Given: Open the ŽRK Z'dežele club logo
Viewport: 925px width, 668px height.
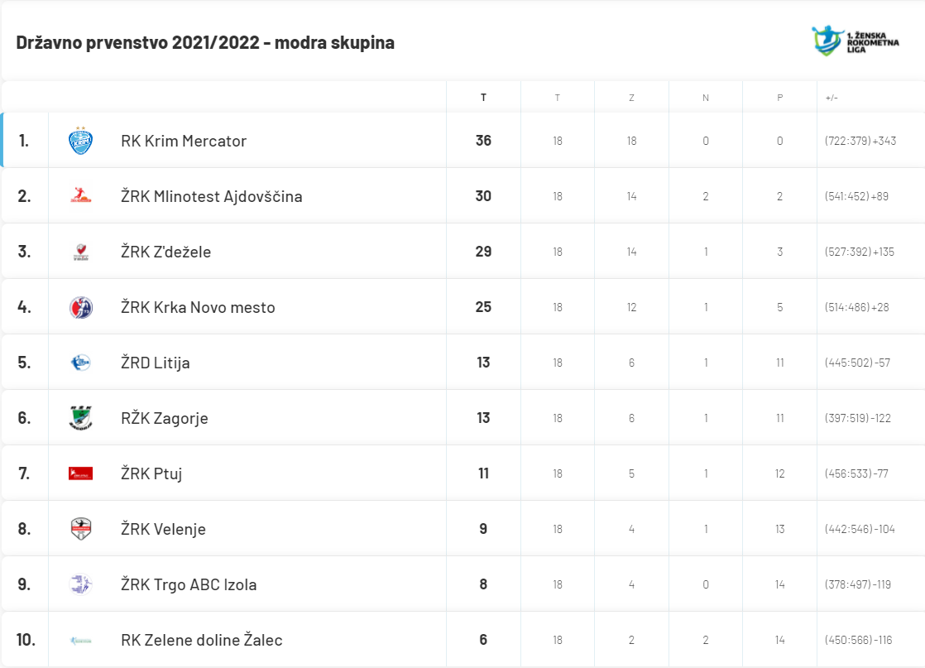Looking at the screenshot, I should pos(81,252).
